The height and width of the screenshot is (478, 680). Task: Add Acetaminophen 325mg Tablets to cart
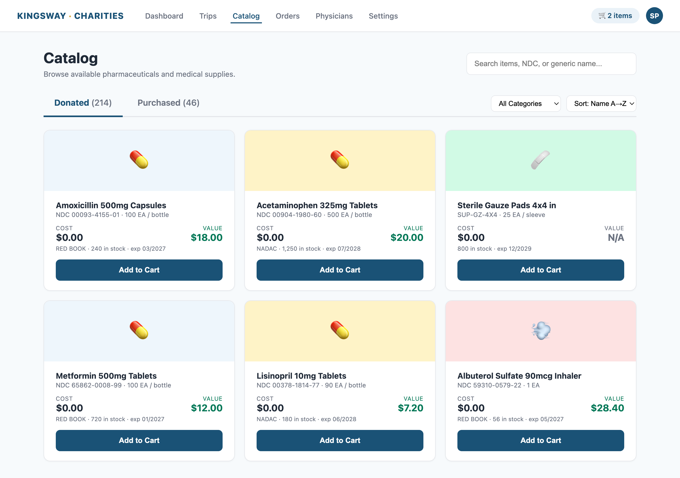340,270
